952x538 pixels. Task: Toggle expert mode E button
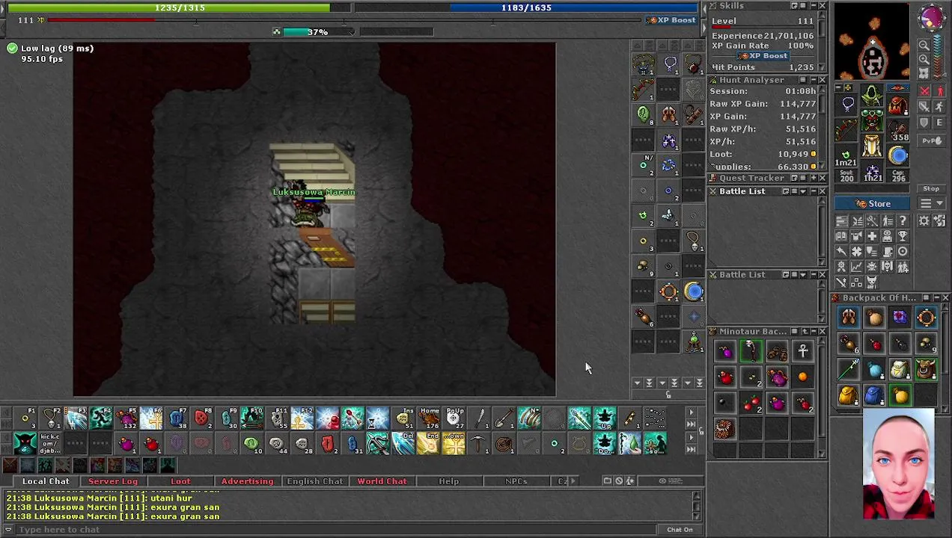[940, 123]
